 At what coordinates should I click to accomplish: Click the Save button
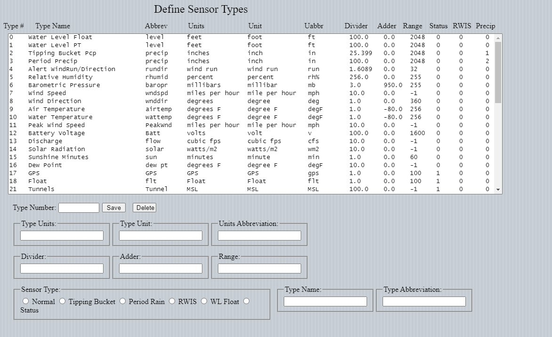[x=113, y=208]
